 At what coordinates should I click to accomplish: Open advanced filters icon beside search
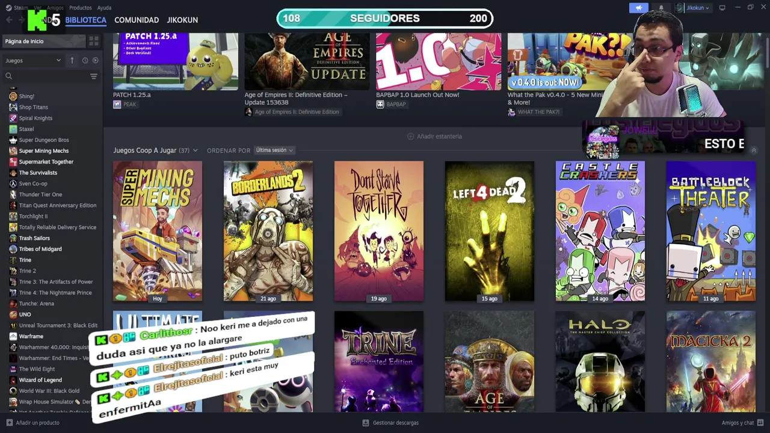(94, 76)
